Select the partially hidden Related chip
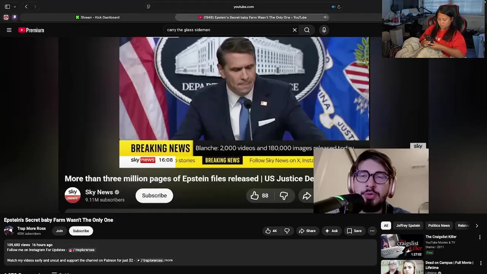 [x=463, y=226]
